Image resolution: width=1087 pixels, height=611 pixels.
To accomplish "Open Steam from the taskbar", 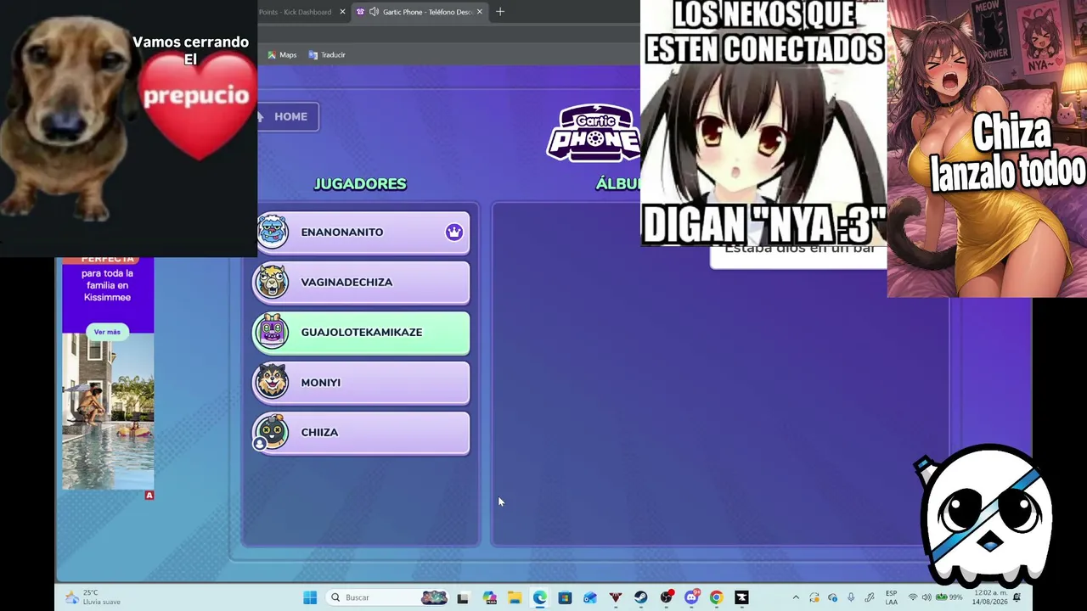I will [641, 597].
